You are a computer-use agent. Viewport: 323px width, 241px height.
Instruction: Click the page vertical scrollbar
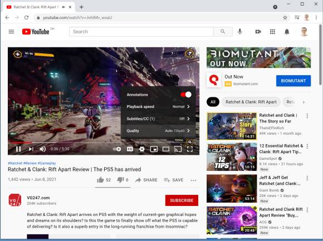321,55
